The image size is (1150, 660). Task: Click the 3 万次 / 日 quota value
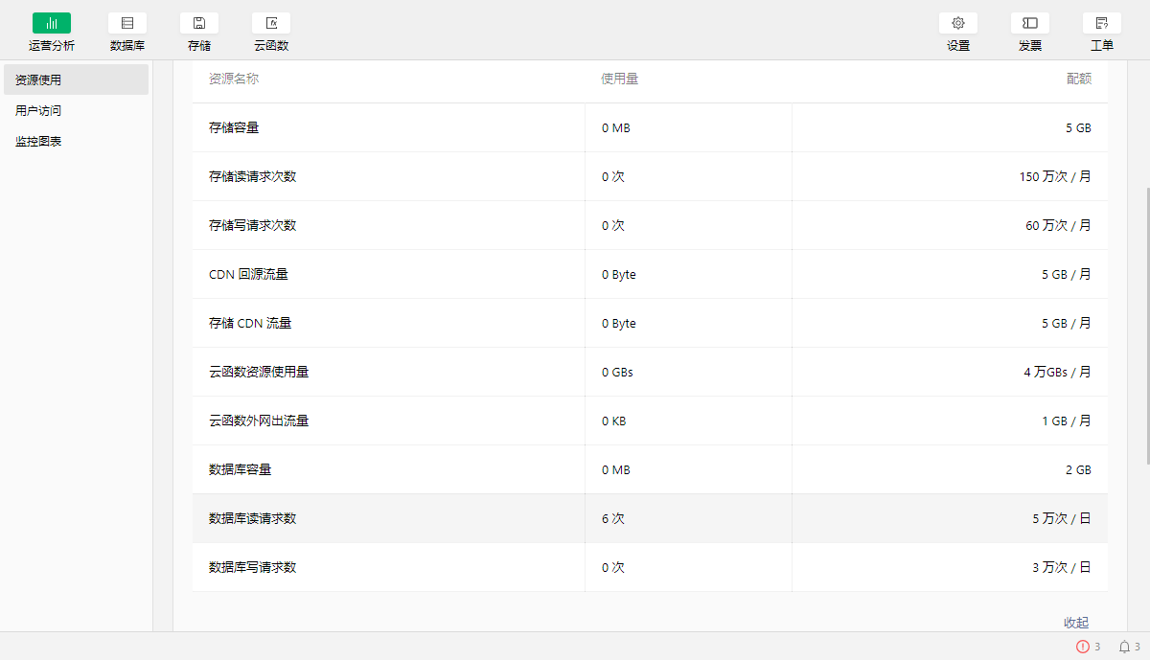1062,567
